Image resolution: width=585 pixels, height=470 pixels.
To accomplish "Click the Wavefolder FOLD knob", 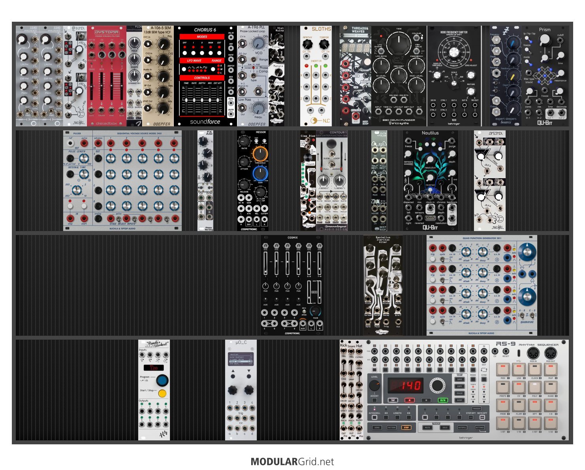I will click(135, 42).
